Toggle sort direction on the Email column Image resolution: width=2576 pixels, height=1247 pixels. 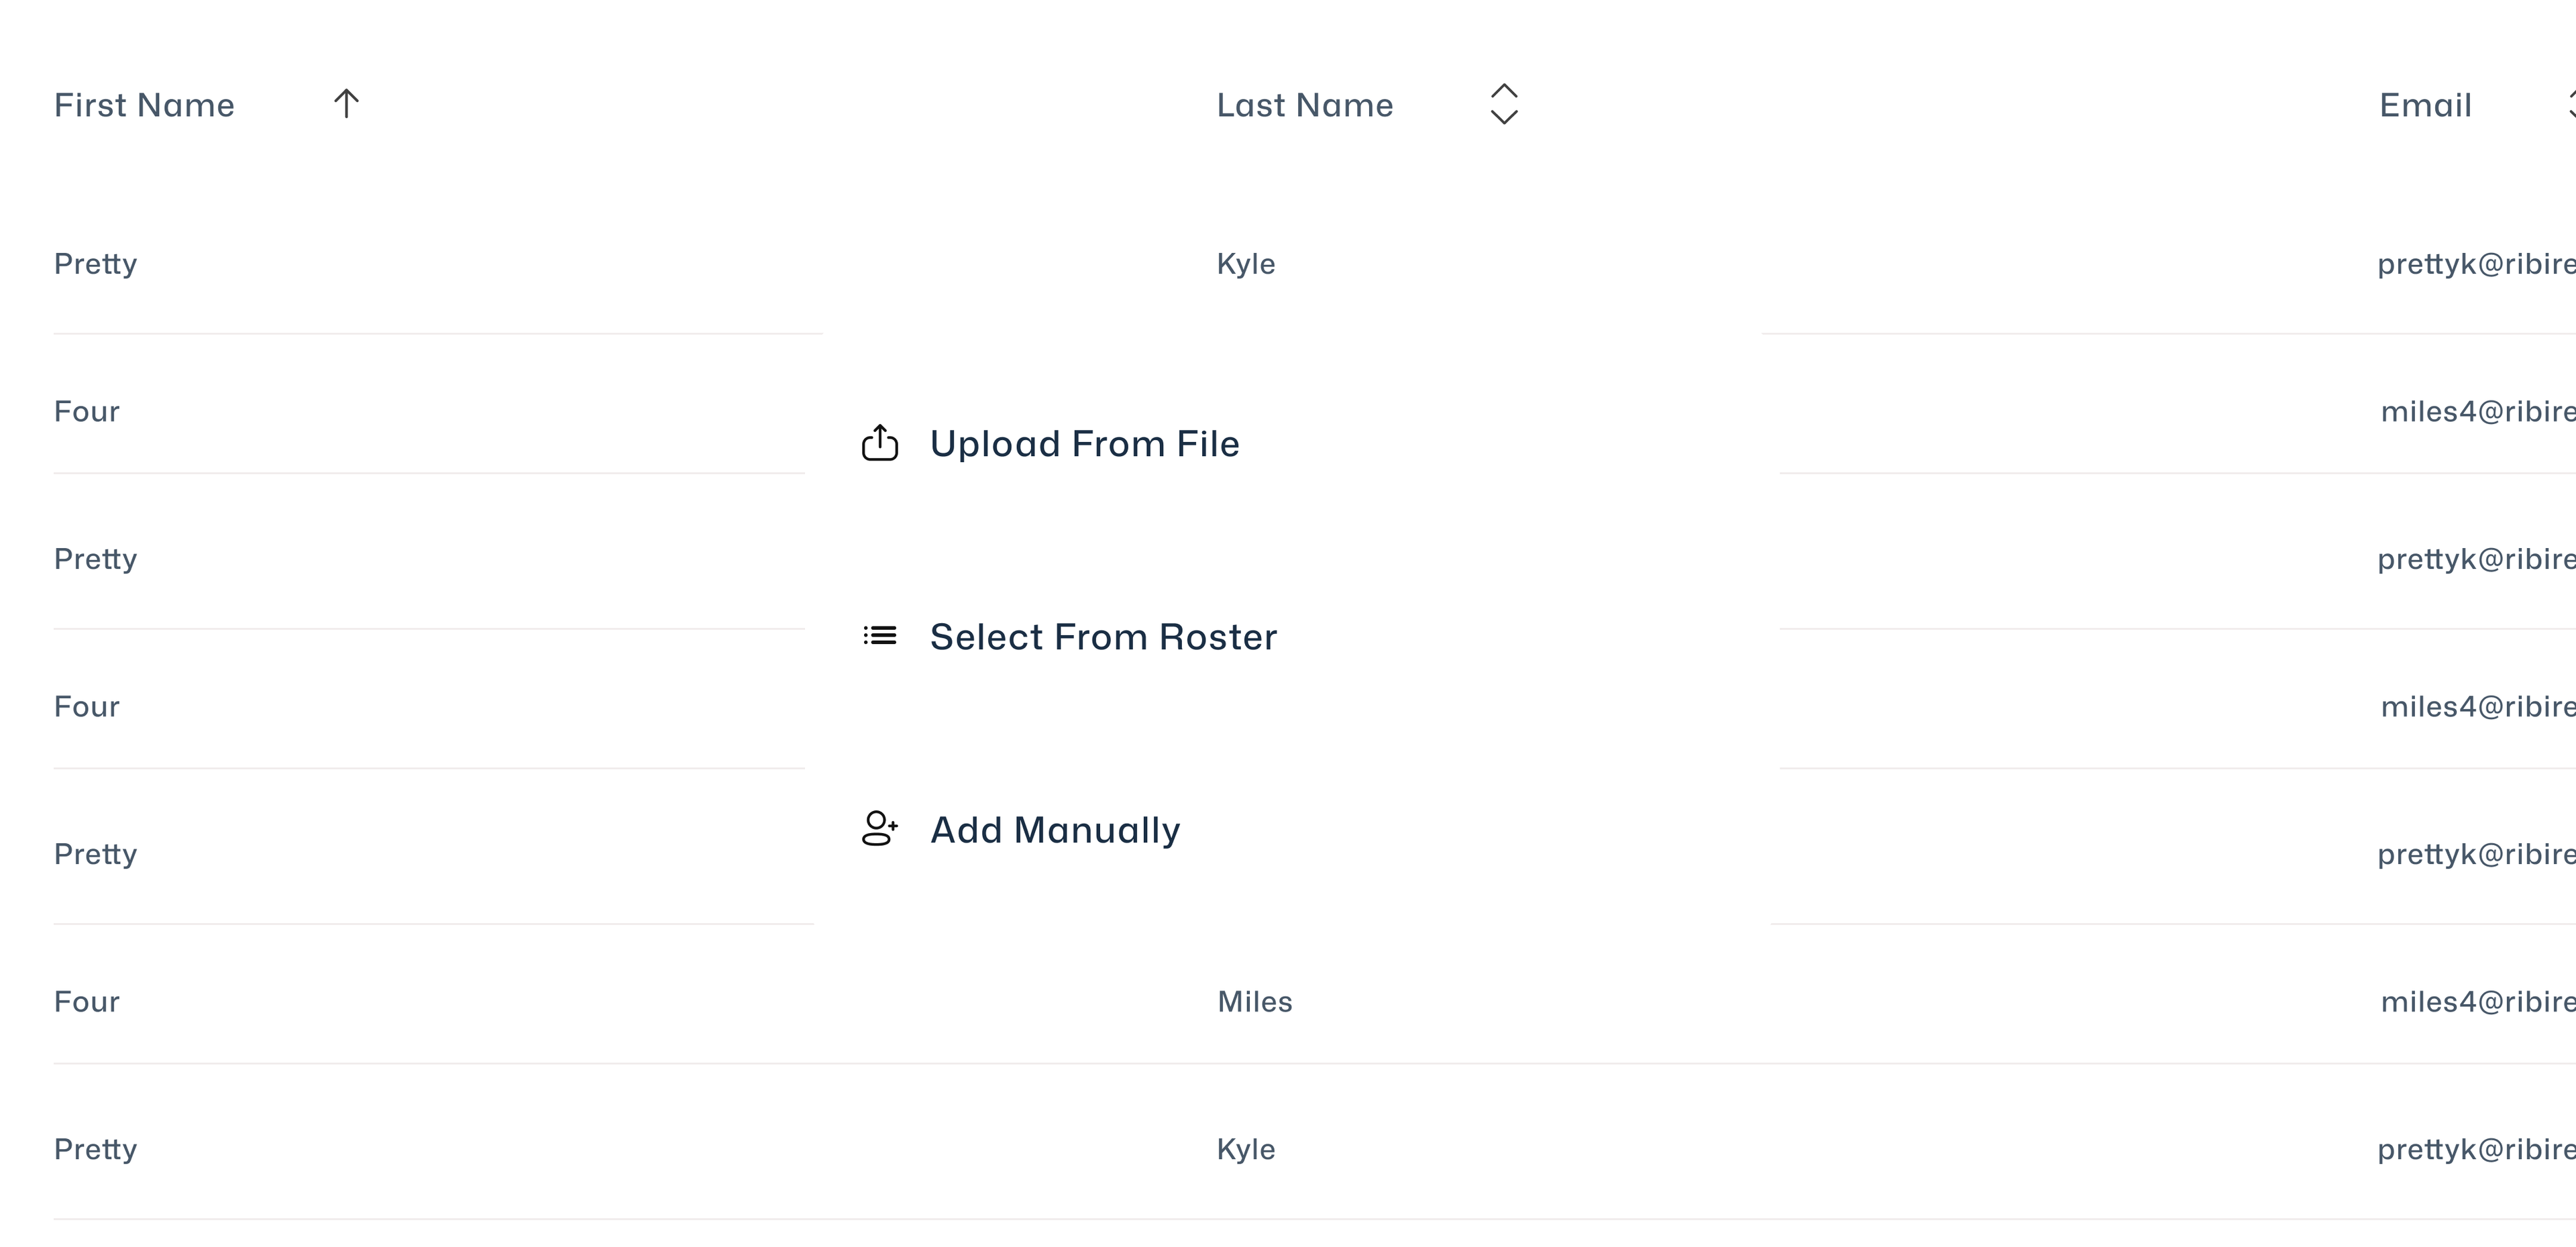(x=2570, y=103)
